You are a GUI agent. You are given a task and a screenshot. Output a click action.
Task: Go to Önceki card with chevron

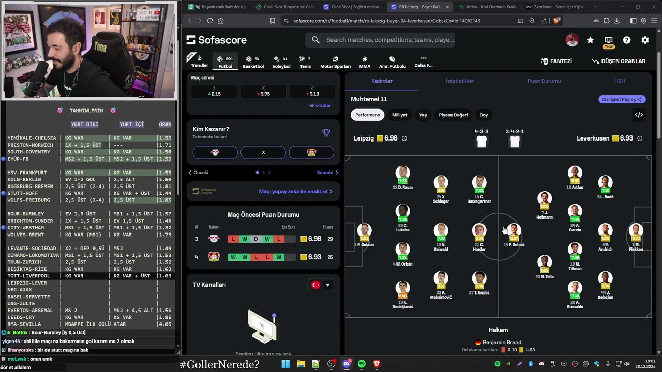(199, 173)
